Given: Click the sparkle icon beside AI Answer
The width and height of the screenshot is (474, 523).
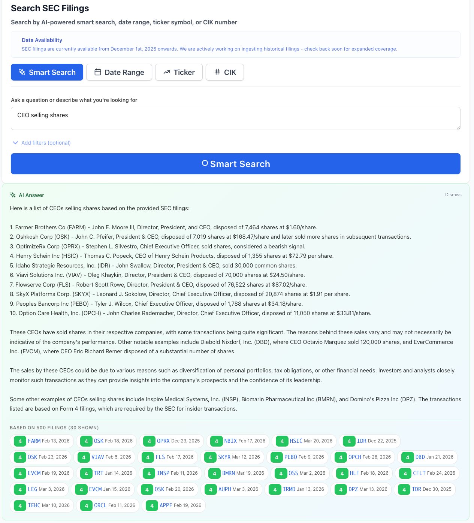Looking at the screenshot, I should pos(13,195).
